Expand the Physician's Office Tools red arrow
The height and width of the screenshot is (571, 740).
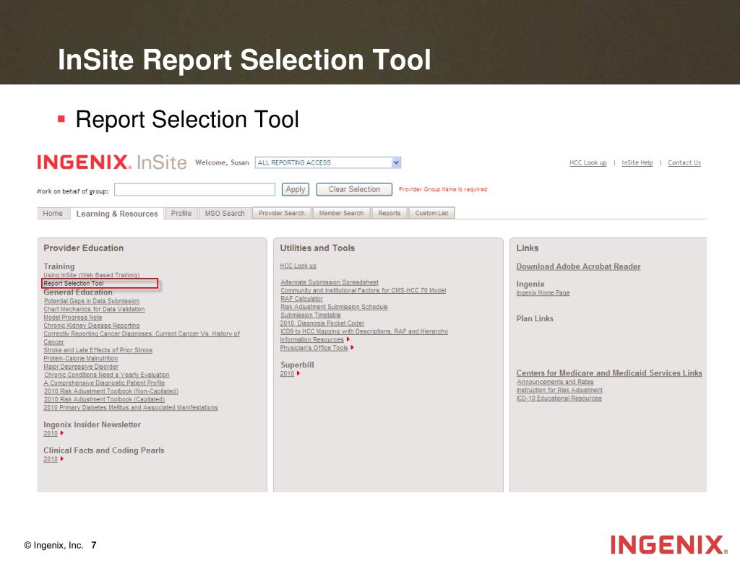353,348
